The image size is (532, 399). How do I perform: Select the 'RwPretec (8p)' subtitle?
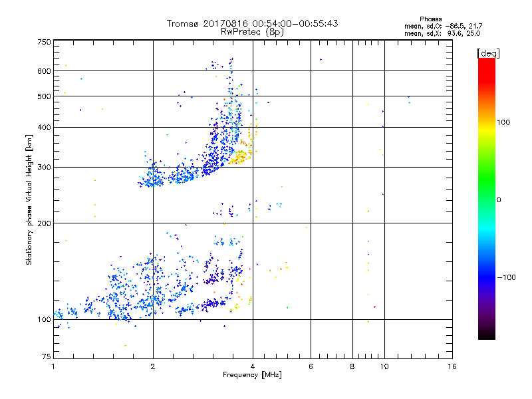[x=252, y=32]
